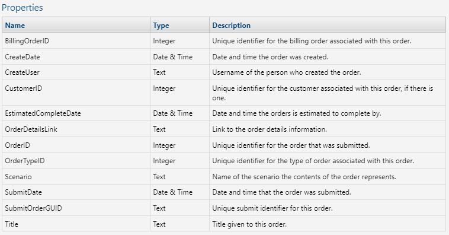Click the 'estimated to complete by' description
The width and height of the screenshot is (449, 235).
(x=297, y=113)
